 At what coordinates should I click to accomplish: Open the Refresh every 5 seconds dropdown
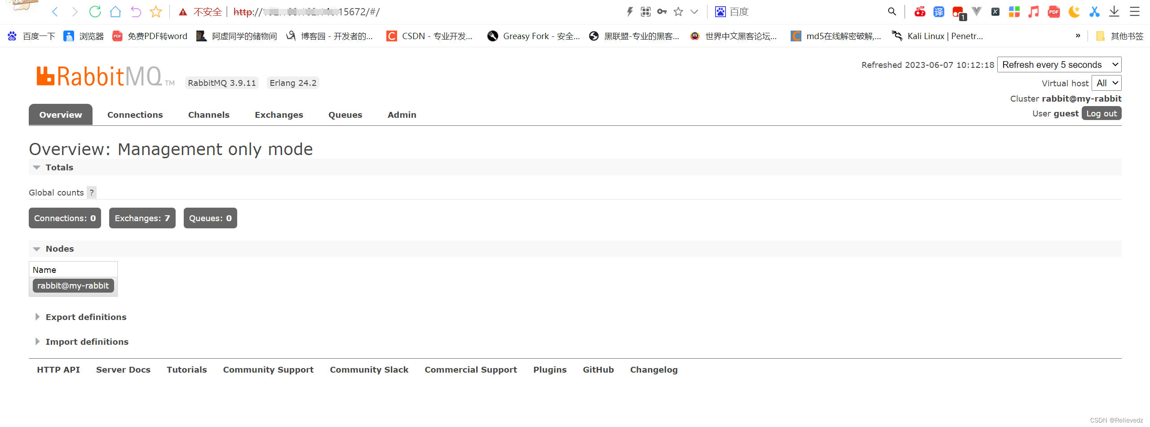pos(1059,65)
